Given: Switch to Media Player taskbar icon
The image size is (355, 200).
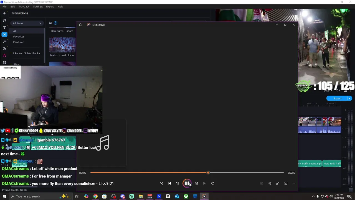Looking at the screenshot, I should 204,196.
